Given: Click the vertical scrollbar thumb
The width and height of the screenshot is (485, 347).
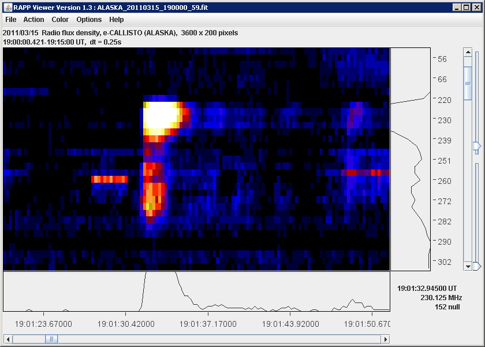Looking at the screenshot, I should click(468, 83).
